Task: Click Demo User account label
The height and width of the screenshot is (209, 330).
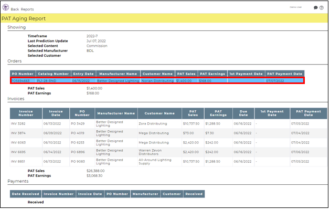Action: (x=295, y=7)
